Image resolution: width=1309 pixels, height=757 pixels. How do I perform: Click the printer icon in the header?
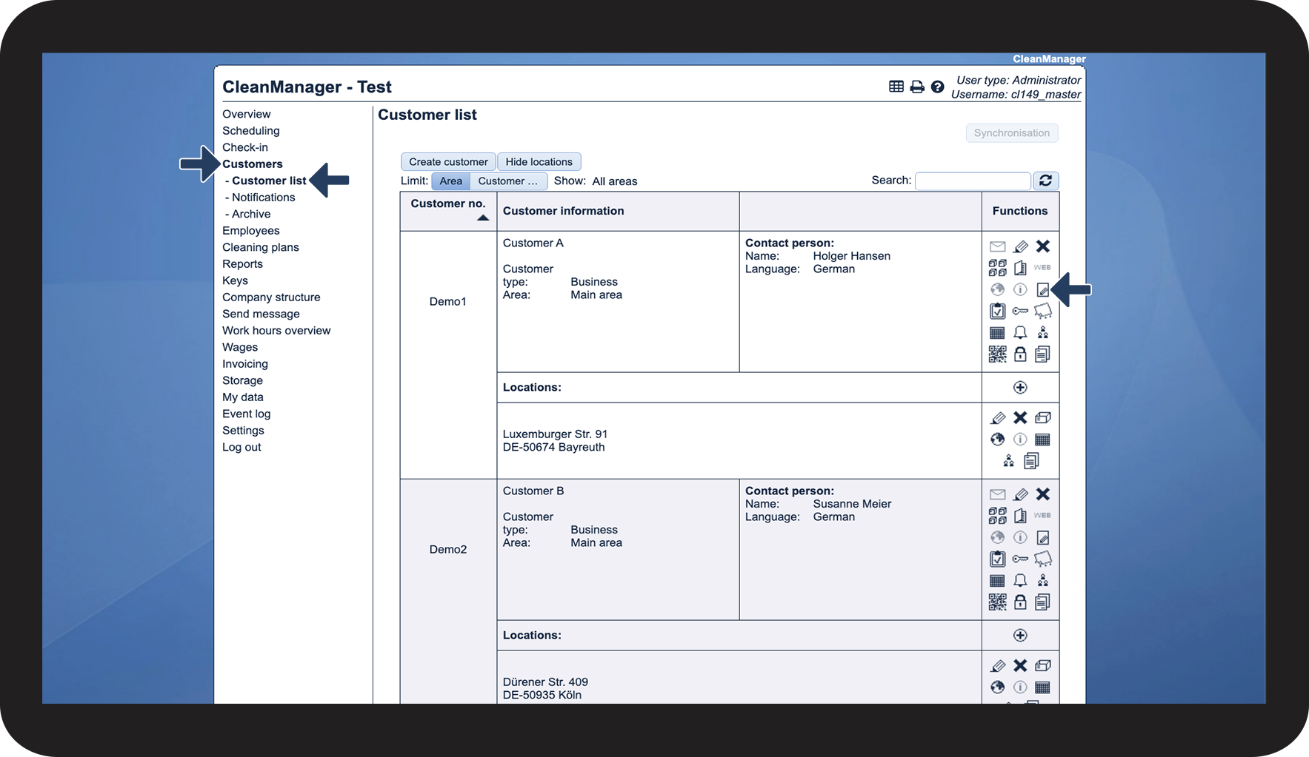click(x=917, y=87)
